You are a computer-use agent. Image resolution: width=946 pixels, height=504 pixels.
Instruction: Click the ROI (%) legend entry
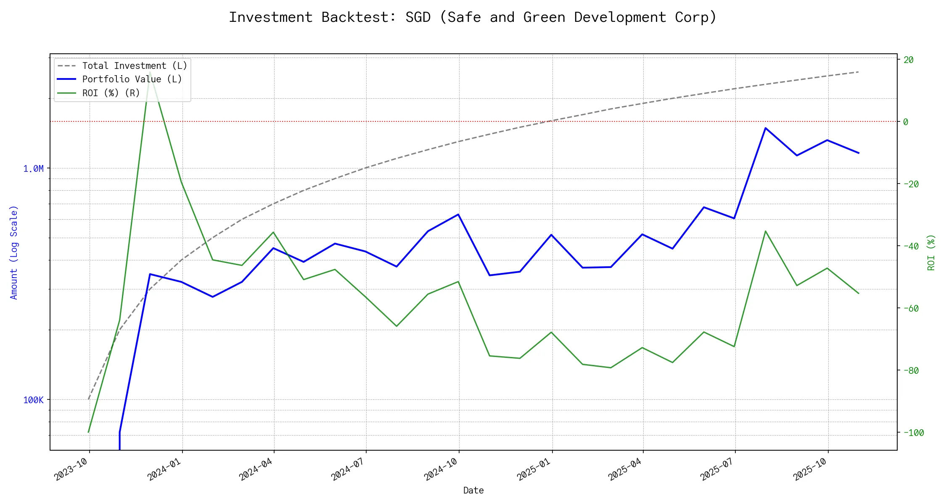pos(111,93)
